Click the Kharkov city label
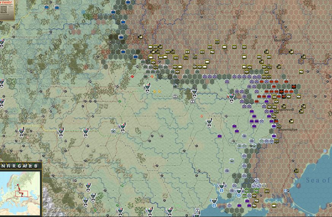The width and height of the screenshot is (332, 217). pyautogui.click(x=280, y=40)
